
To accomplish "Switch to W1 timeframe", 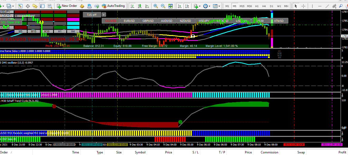I will tap(279, 6).
